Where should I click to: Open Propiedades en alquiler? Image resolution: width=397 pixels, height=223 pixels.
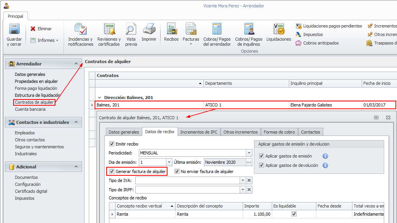click(36, 81)
